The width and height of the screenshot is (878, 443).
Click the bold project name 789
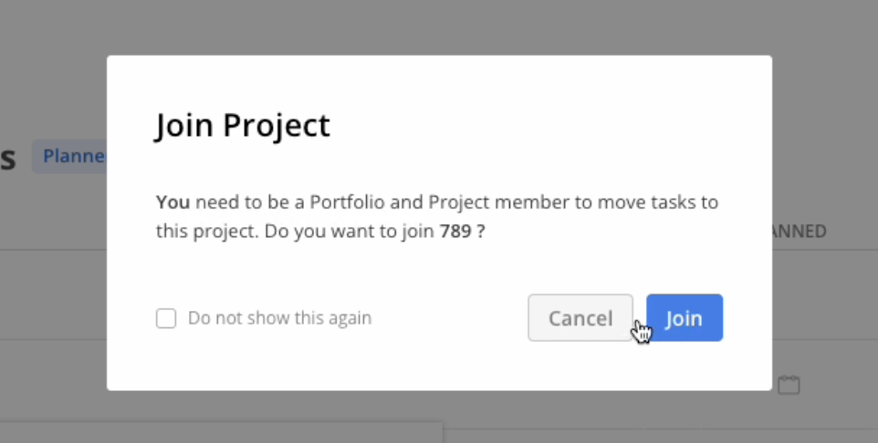pos(455,231)
